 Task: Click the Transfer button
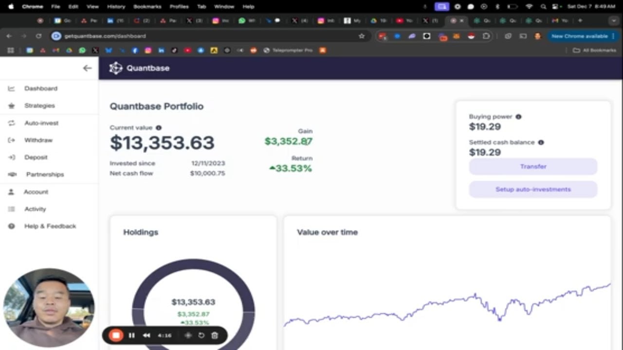[x=533, y=166]
